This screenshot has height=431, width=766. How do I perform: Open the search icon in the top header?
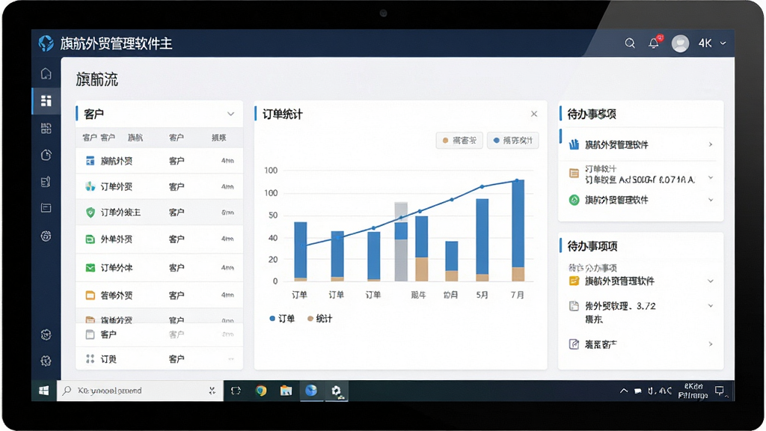point(630,43)
